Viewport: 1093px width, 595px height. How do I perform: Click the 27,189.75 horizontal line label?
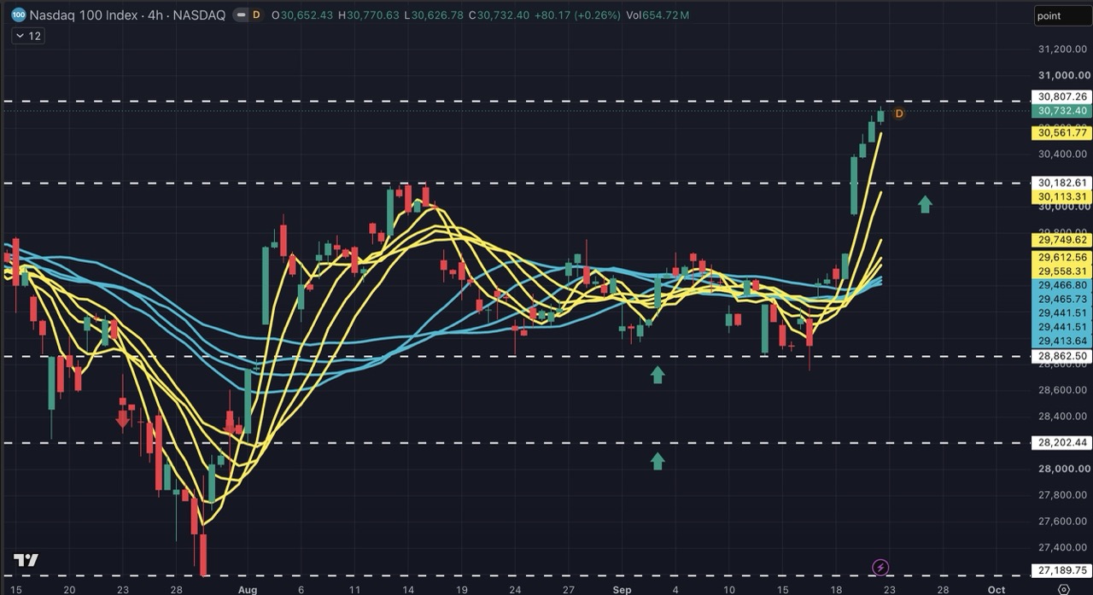pos(1061,570)
